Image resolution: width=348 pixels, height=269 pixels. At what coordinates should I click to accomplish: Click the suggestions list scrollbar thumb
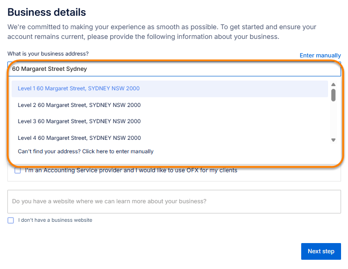[333, 95]
